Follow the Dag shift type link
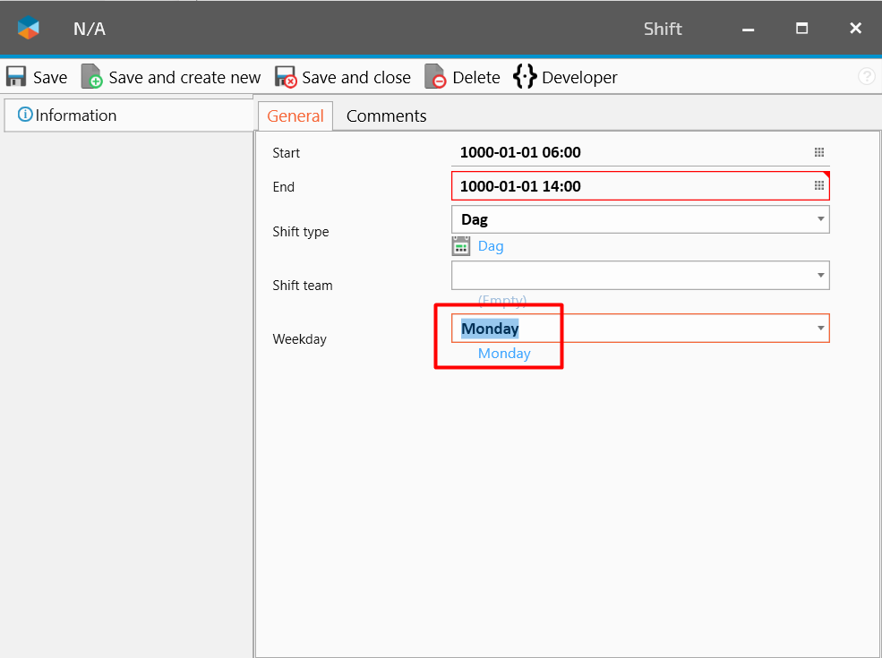The width and height of the screenshot is (882, 658). coord(491,246)
